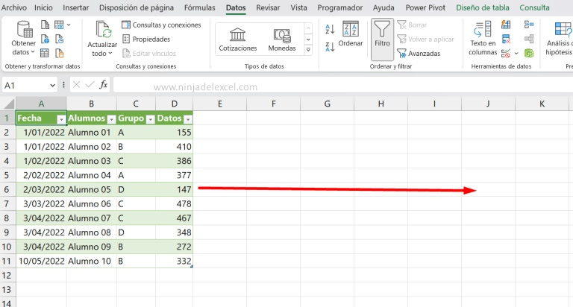Expand the Data Validation dropdown arrow
The image size is (573, 307).
click(x=516, y=54)
